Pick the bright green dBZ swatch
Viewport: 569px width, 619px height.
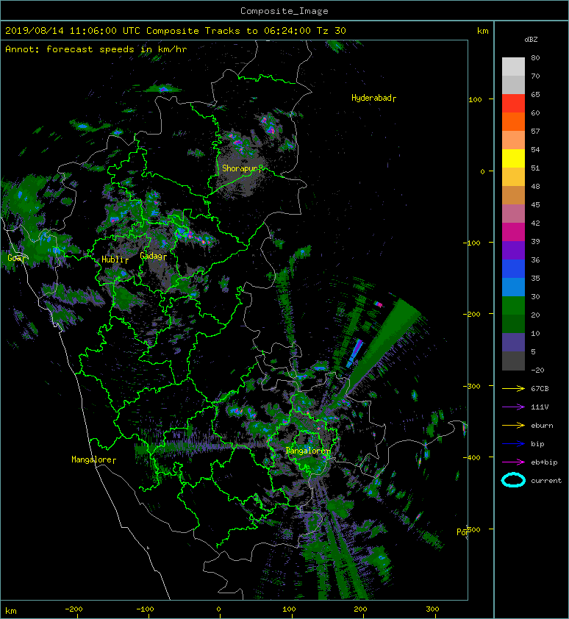tap(513, 306)
